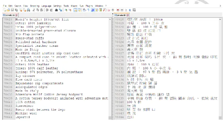Screen dimensions: 223x121
Task: Play back the recorded macro
Action: coord(126,10)
